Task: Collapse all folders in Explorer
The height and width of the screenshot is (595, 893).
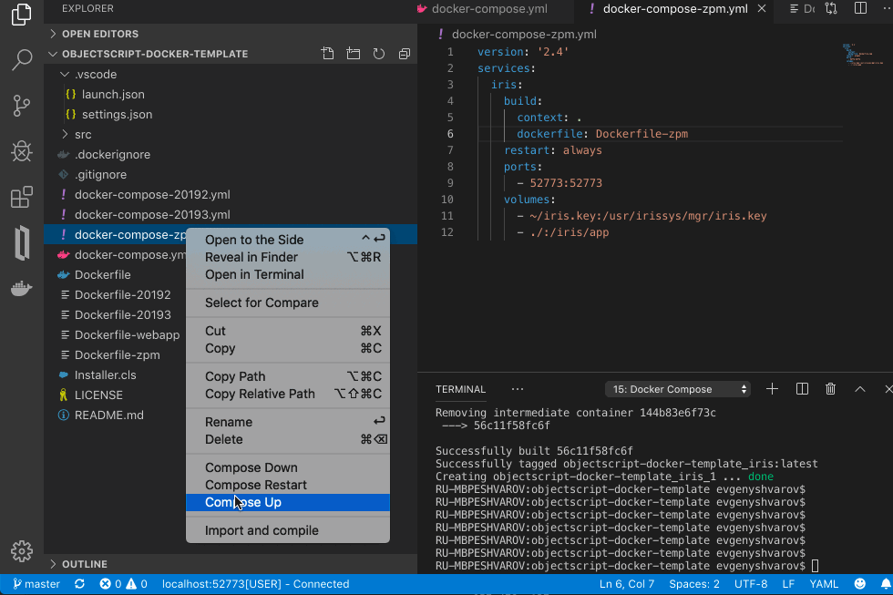Action: point(405,54)
